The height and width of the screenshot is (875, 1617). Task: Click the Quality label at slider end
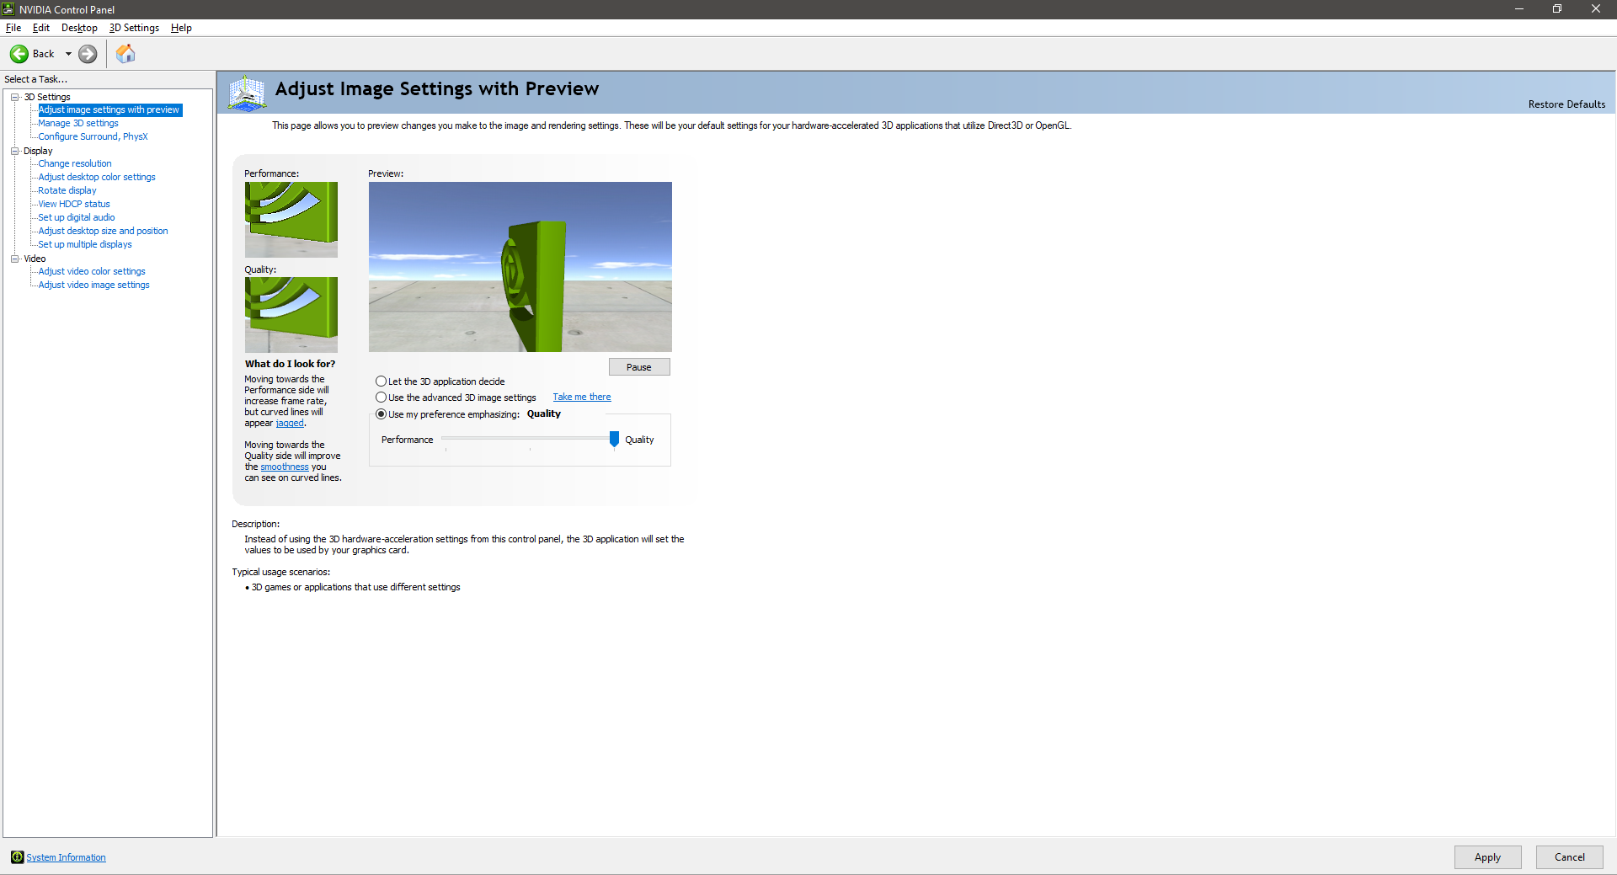pos(639,440)
